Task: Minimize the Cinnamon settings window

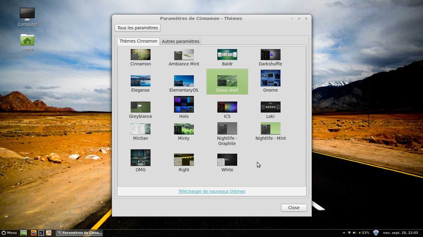Action: (x=292, y=19)
